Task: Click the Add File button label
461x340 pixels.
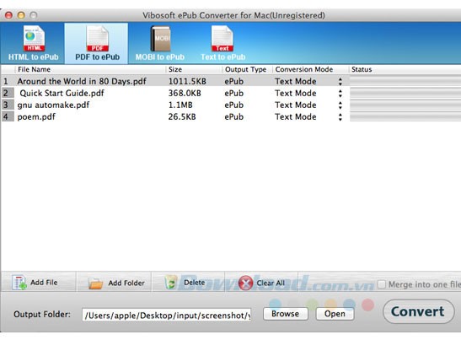Action: pyautogui.click(x=44, y=283)
